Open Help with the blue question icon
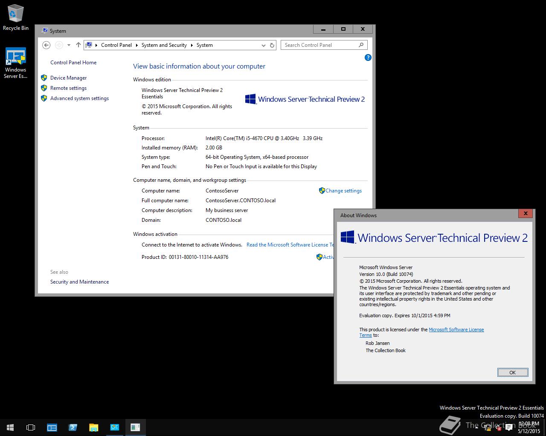 pyautogui.click(x=368, y=57)
